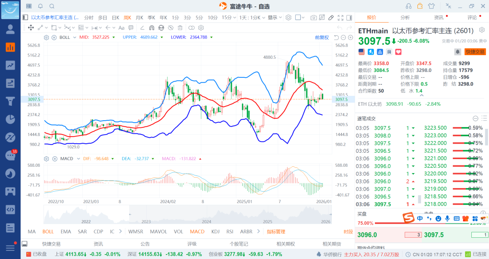The width and height of the screenshot is (489, 259).
Task: Remove the MACD indicator with its close icon
Action: [x=53, y=159]
